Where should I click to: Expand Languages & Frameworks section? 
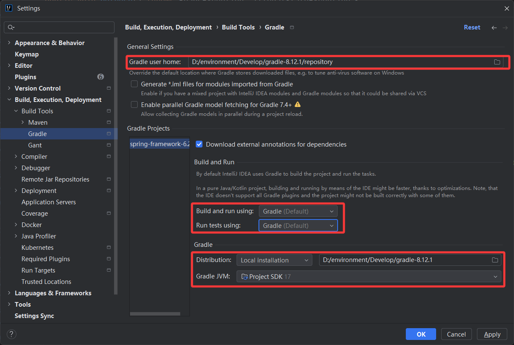[9, 293]
